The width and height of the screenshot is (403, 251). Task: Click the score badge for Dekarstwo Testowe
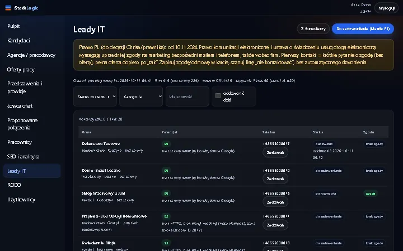click(x=166, y=144)
